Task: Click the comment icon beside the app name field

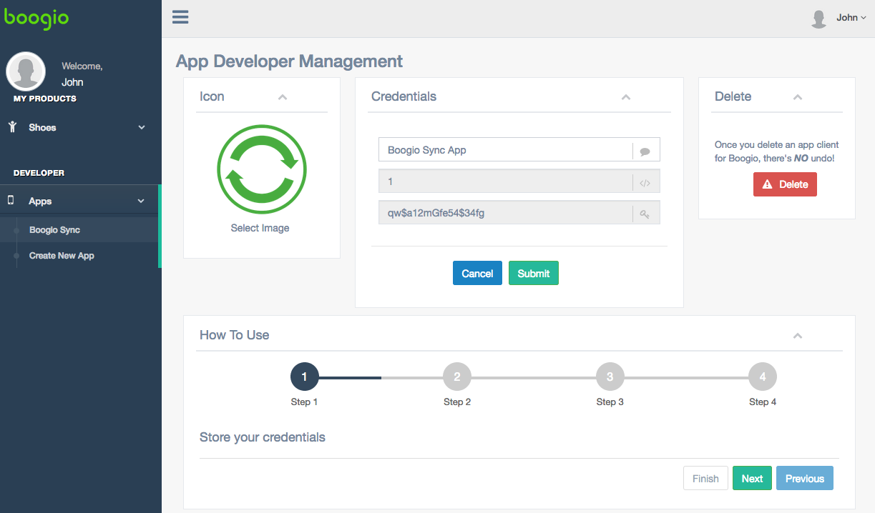Action: click(645, 151)
